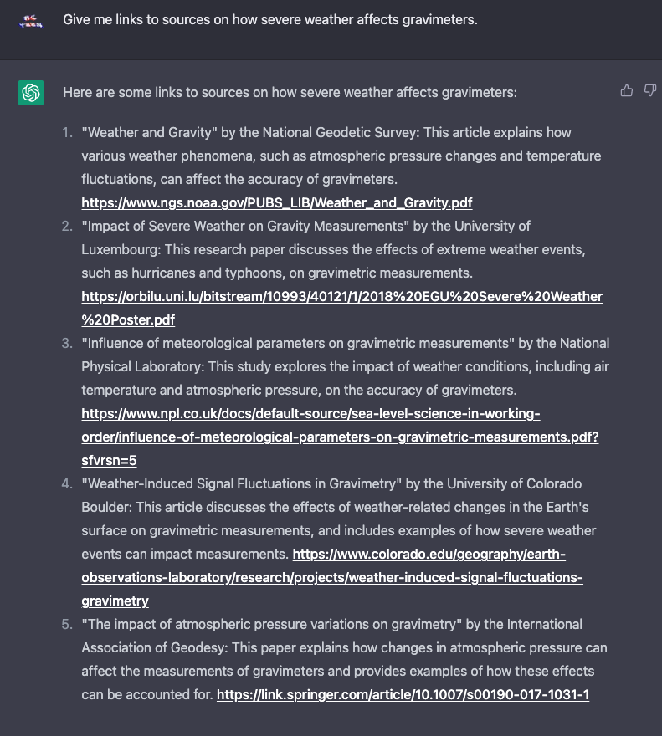Visit the colorado.edu weather-induced signal fluctuations link
This screenshot has width=662, height=736.
click(x=429, y=555)
